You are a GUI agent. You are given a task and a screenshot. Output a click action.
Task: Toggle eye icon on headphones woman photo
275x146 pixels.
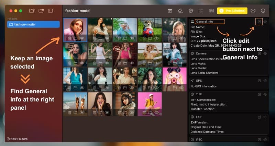[x=132, y=112]
